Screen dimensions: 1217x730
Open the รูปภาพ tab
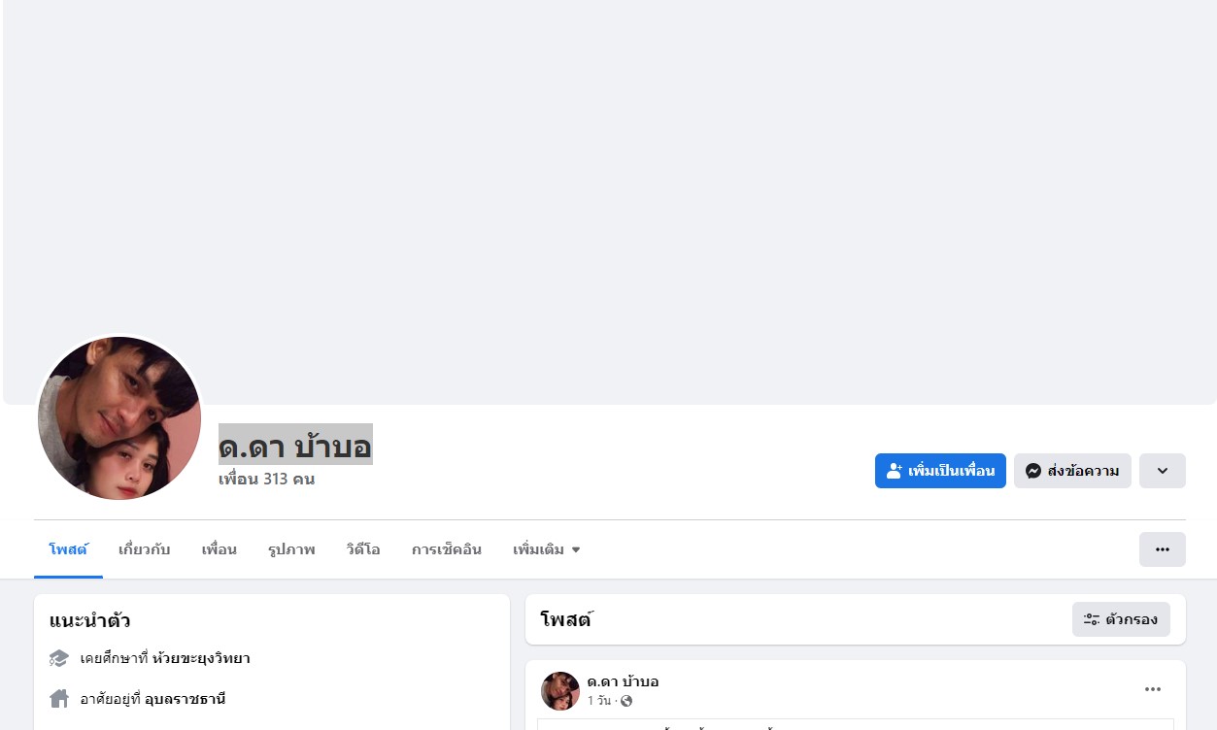pyautogui.click(x=291, y=549)
